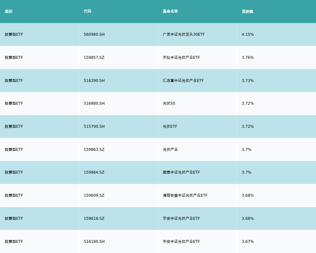316x253 pixels.
Task: Click the 类别 column header
Action: tap(9, 11)
